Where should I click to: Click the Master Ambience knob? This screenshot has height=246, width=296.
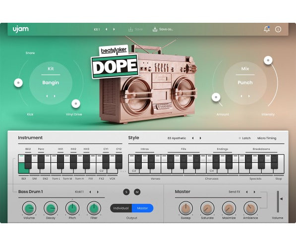[x=250, y=208]
